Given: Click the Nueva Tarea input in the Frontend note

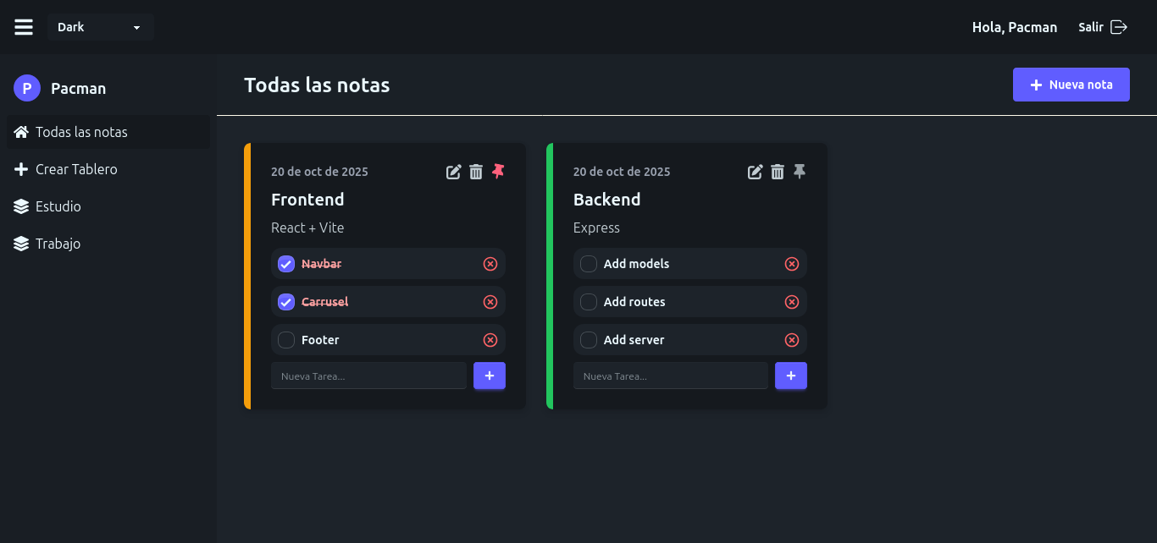Looking at the screenshot, I should [x=368, y=376].
